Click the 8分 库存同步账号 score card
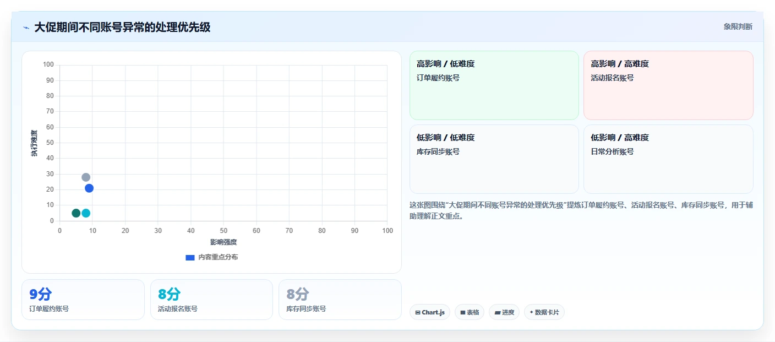This screenshot has height=342, width=775. [x=340, y=300]
